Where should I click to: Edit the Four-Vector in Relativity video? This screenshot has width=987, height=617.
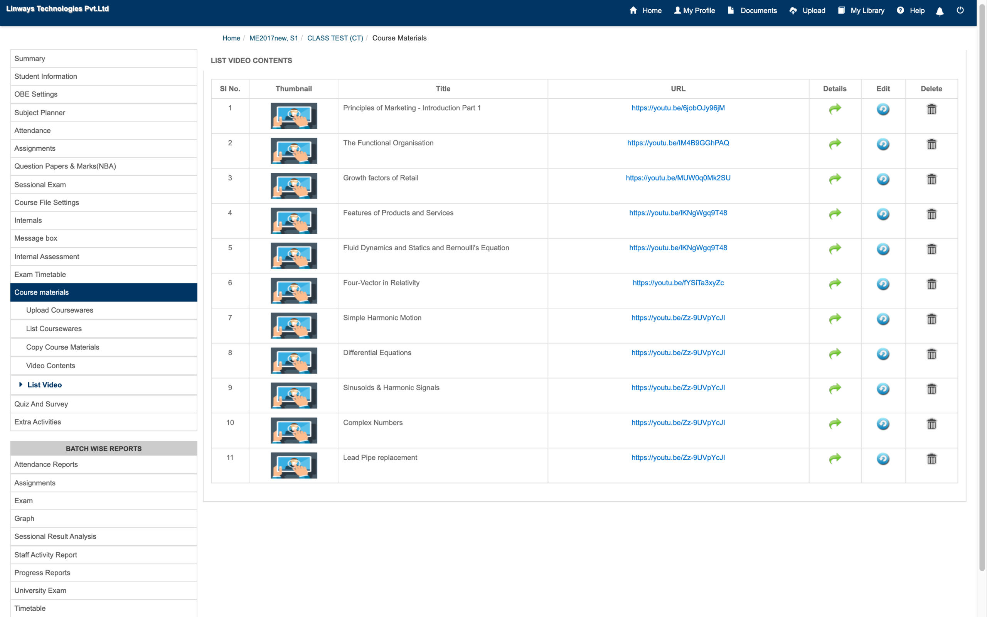point(883,284)
